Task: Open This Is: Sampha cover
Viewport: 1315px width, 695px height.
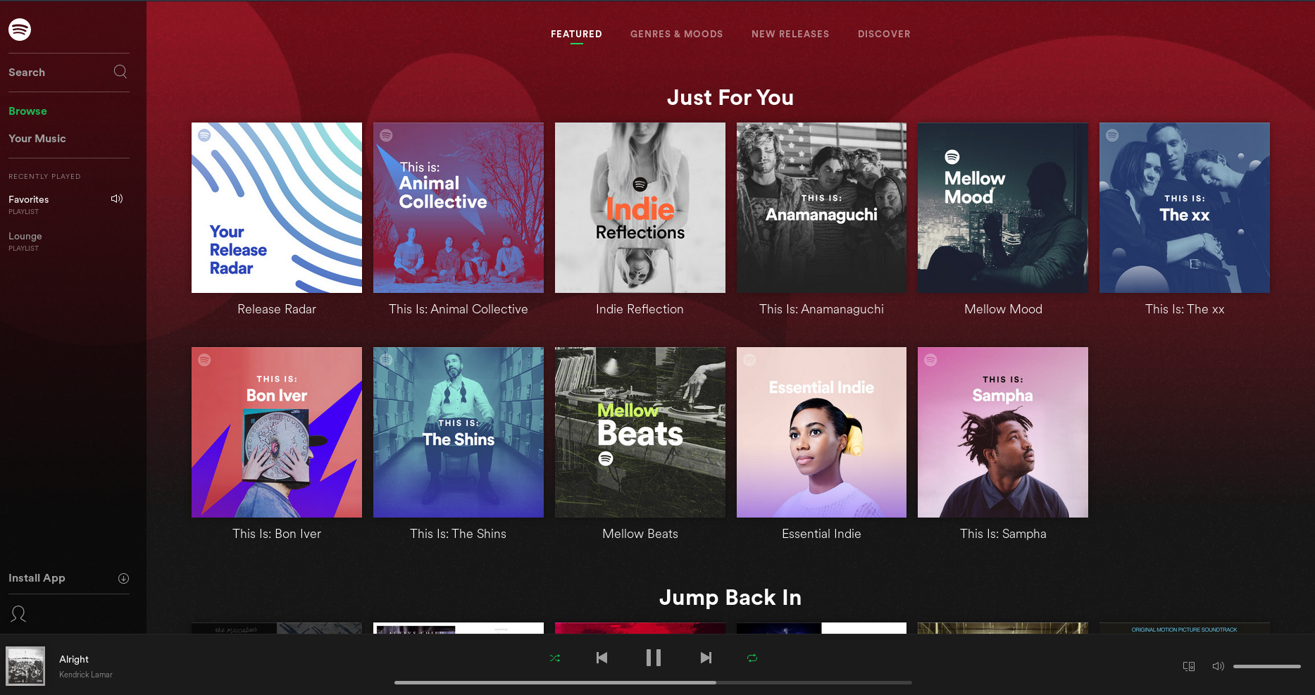Action: click(1003, 432)
